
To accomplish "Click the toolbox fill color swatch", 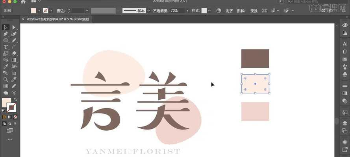I will click(6, 102).
